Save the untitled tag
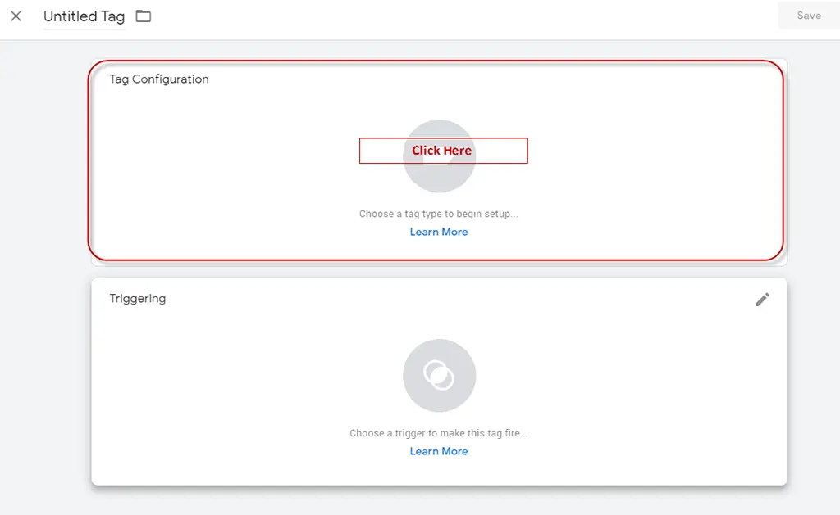This screenshot has width=840, height=515. point(809,15)
